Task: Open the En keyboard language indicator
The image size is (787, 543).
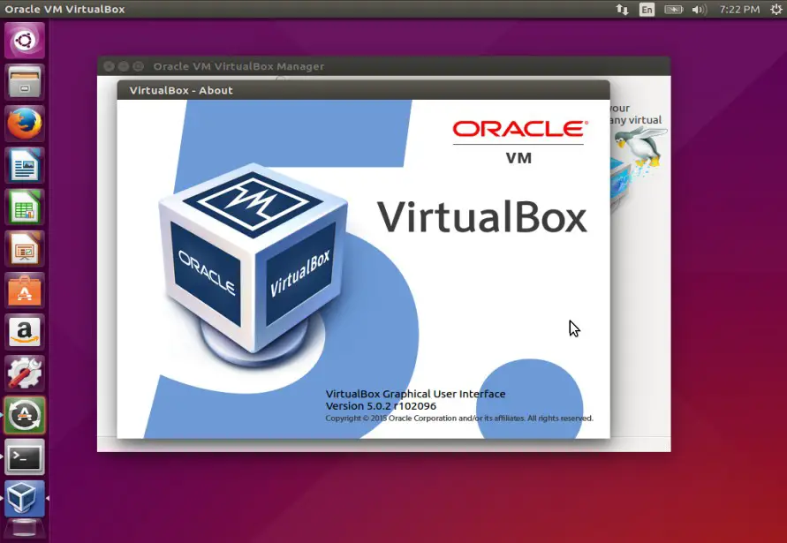Action: pyautogui.click(x=647, y=10)
